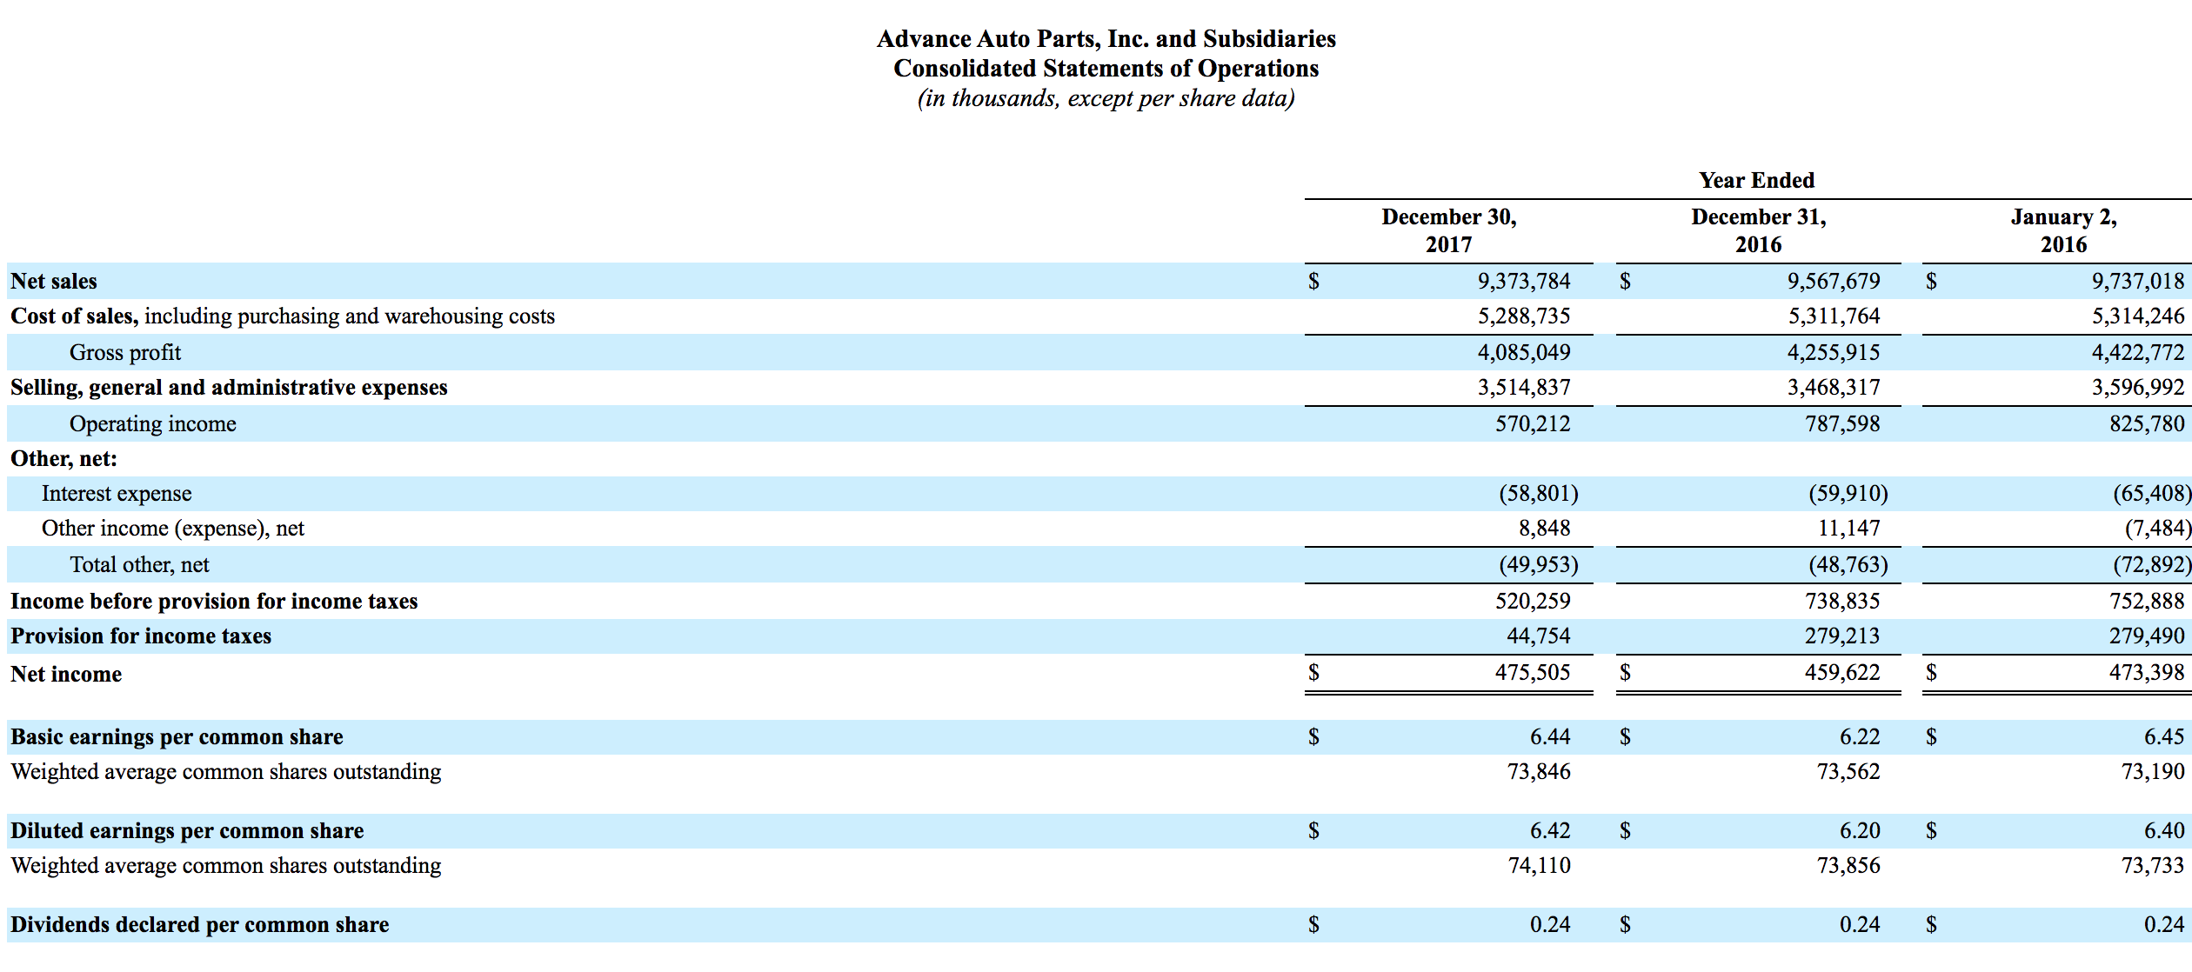Select other income value 11,147

(1849, 529)
